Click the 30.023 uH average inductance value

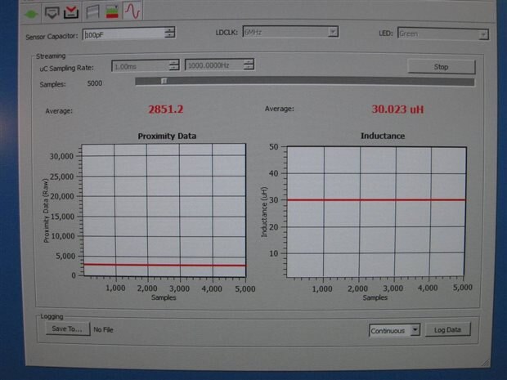click(397, 110)
